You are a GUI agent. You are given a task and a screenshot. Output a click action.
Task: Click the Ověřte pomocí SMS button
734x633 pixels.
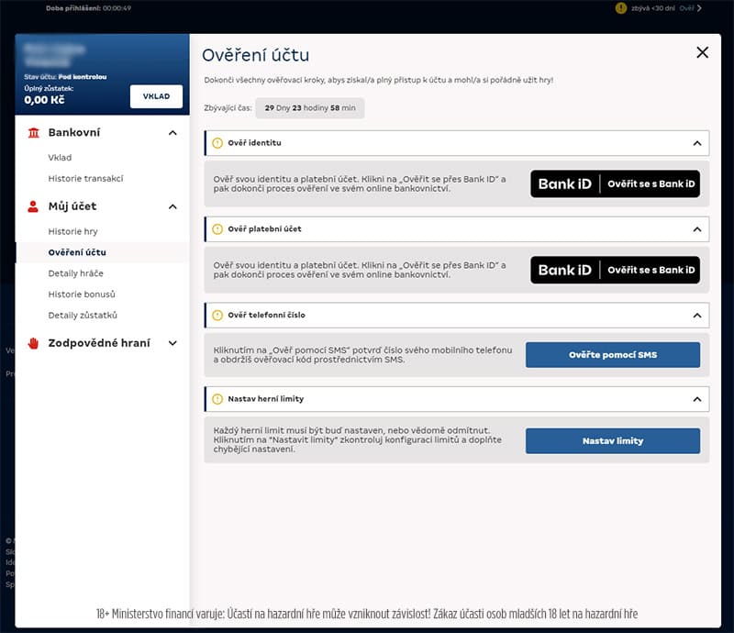tap(613, 355)
